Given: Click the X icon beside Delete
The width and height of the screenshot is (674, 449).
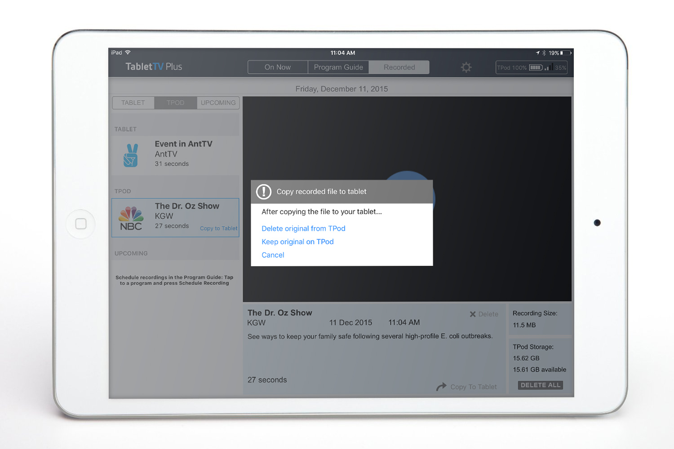Looking at the screenshot, I should pos(473,314).
